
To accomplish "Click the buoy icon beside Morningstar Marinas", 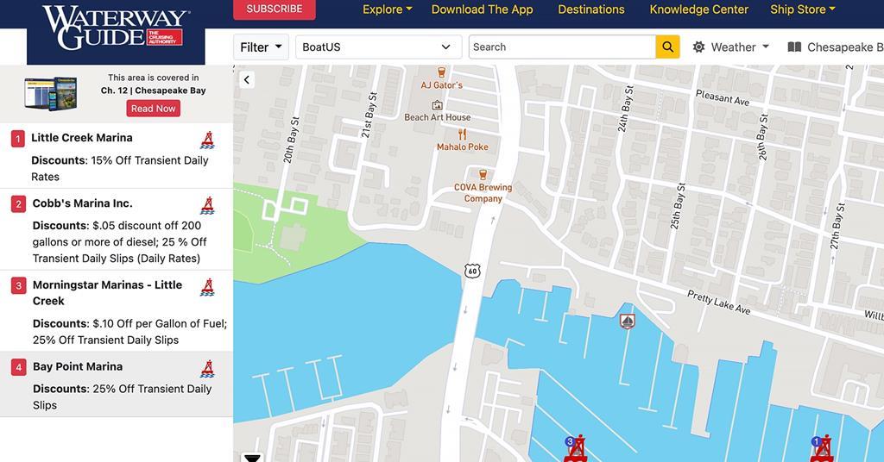I will (x=207, y=287).
